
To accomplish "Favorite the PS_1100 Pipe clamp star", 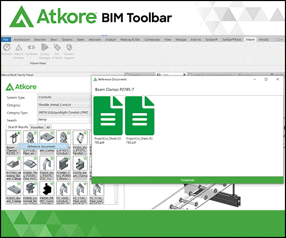I will (x=85, y=184).
